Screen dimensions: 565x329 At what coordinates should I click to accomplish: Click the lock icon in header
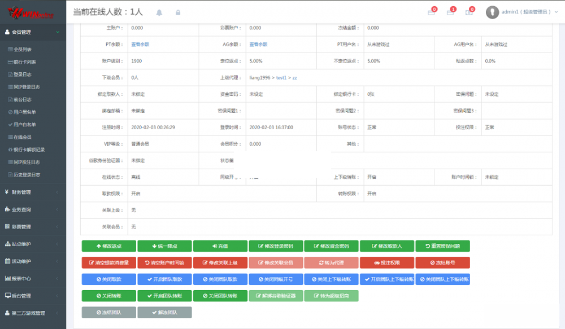point(178,12)
